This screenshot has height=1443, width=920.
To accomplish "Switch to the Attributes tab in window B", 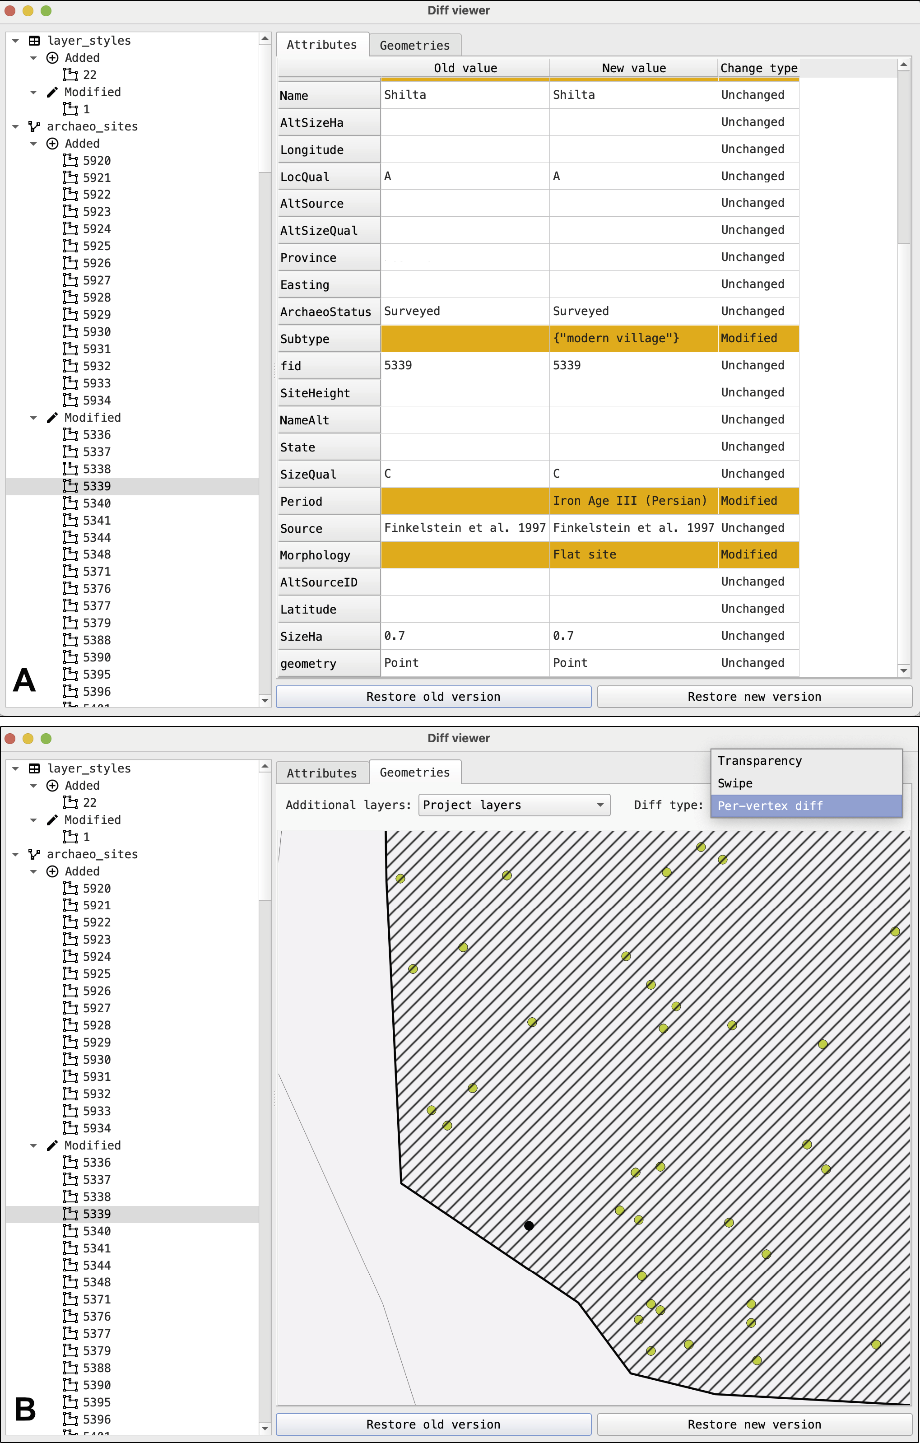I will pyautogui.click(x=322, y=773).
